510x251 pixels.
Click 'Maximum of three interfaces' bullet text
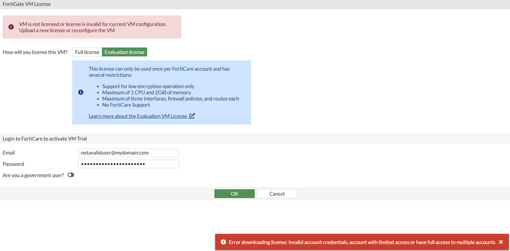[x=170, y=99]
